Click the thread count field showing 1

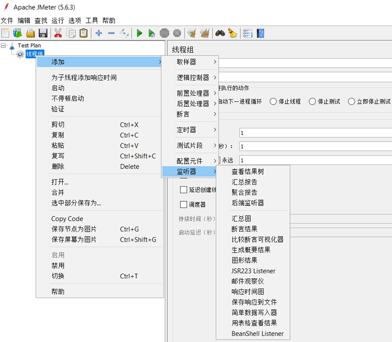coord(316,133)
